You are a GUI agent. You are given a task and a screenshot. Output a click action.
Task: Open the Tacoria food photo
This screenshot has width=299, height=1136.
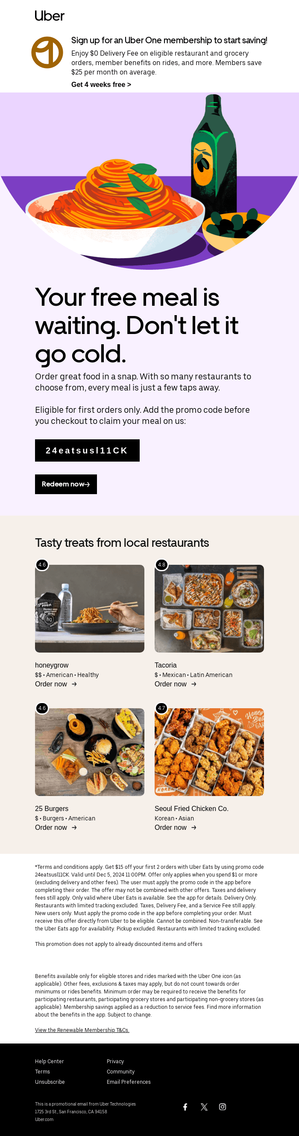point(209,608)
